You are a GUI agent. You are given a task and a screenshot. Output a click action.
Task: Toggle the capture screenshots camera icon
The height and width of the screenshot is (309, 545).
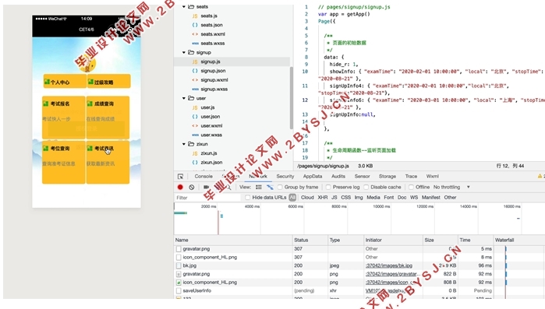[206, 187]
